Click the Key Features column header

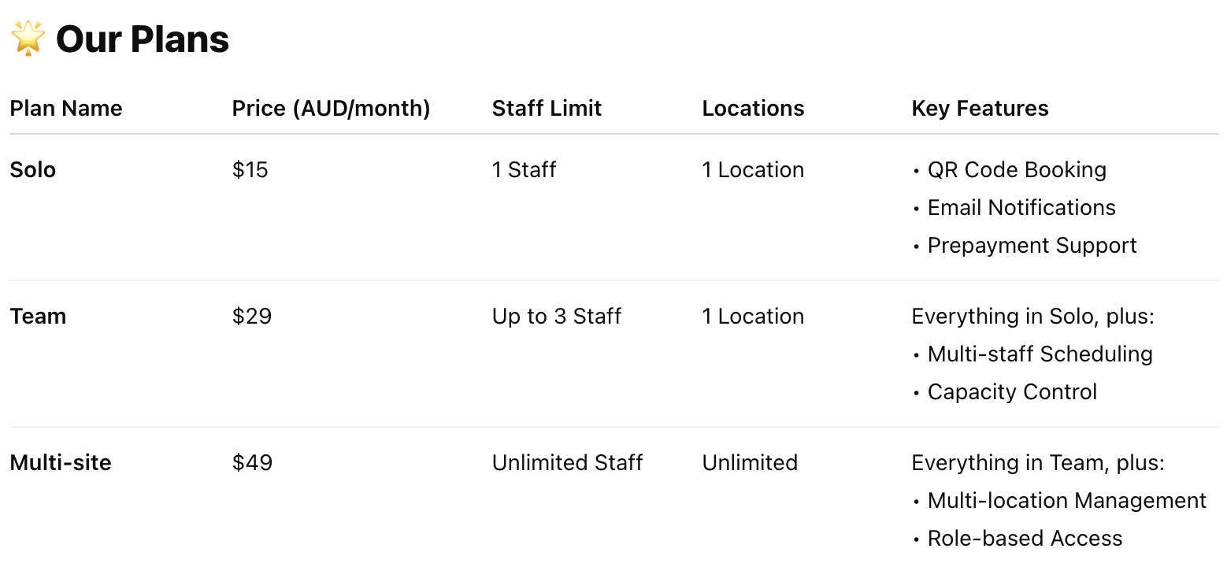980,109
